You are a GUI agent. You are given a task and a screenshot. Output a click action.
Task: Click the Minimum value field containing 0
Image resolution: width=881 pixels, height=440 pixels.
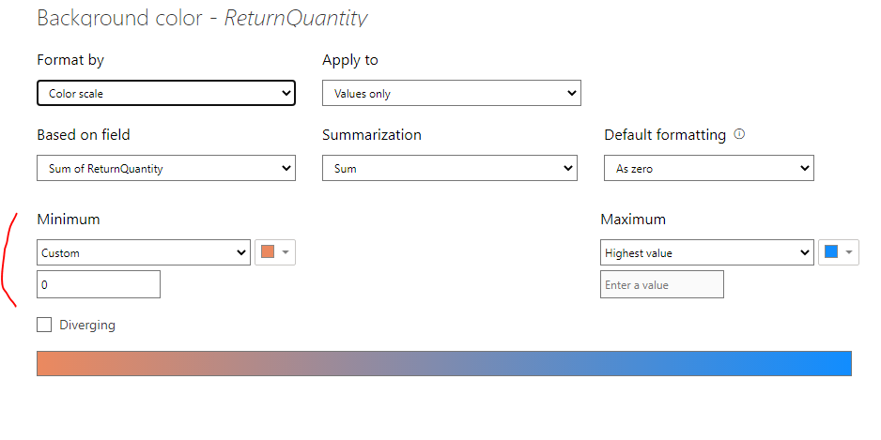[99, 284]
